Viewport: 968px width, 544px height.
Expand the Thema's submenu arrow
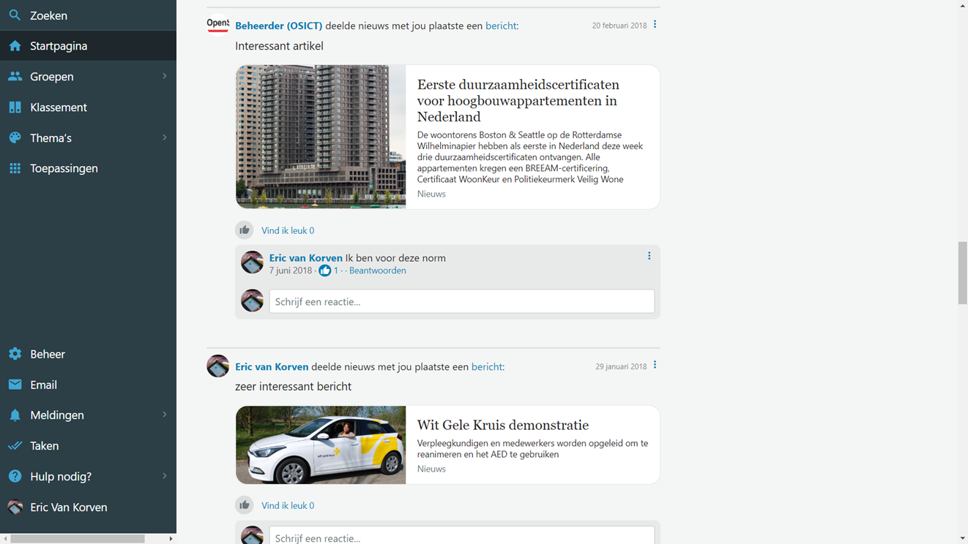(x=164, y=137)
